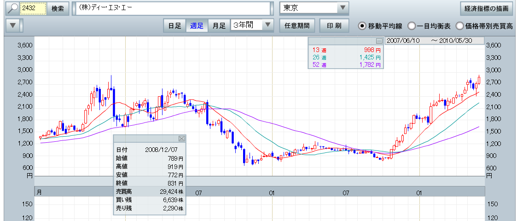Minimize the moving average legend box
This screenshot has width=517, height=221.
click(x=379, y=41)
